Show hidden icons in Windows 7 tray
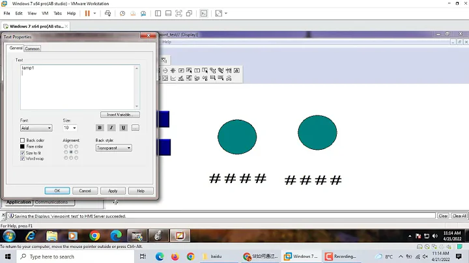 point(410,236)
